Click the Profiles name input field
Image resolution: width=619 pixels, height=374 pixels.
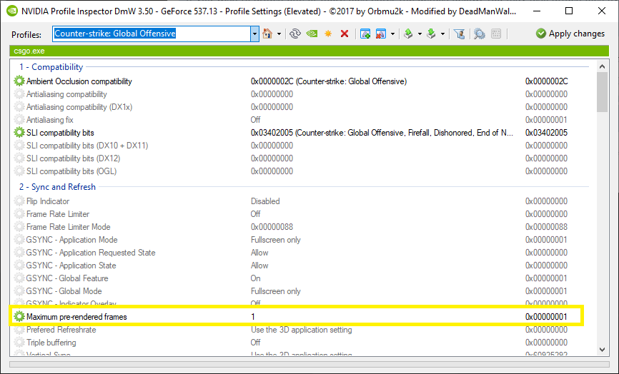click(150, 34)
